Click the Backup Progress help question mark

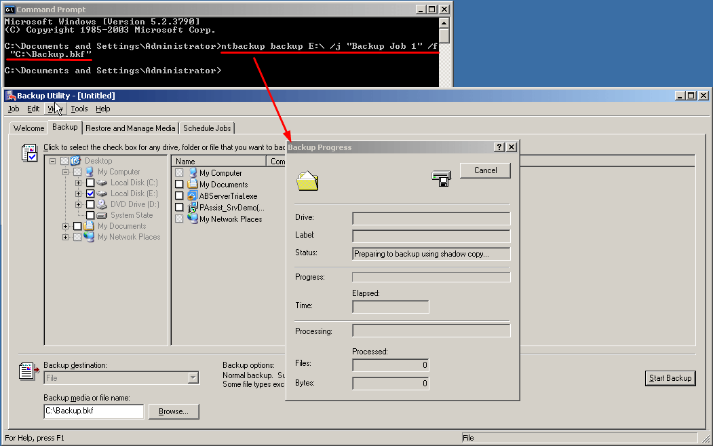click(499, 147)
